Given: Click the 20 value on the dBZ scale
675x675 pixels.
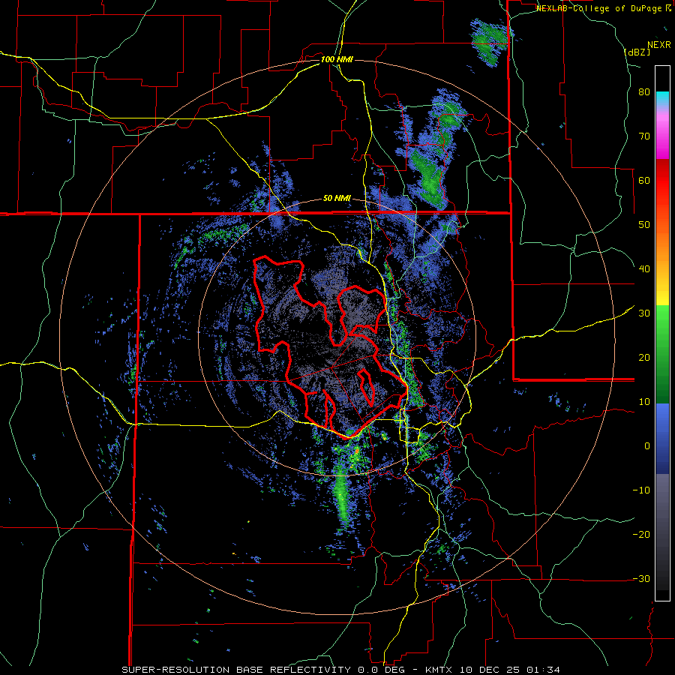Looking at the screenshot, I should point(644,358).
